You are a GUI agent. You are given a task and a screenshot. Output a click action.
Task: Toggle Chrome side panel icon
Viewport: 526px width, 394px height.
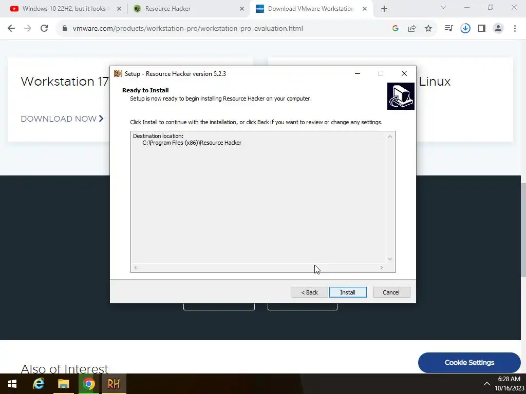pos(482,29)
